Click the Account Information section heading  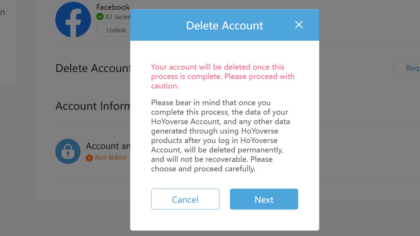(x=93, y=106)
